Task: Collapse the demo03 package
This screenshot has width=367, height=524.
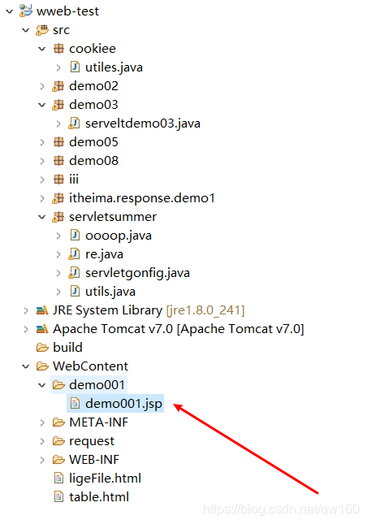Action: tap(42, 106)
